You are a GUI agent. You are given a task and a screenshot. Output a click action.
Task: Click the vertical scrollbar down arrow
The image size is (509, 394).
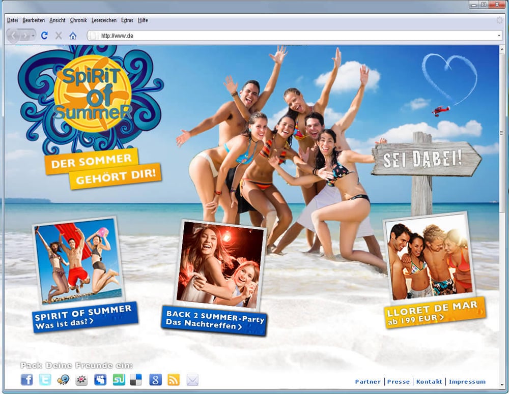(x=502, y=385)
